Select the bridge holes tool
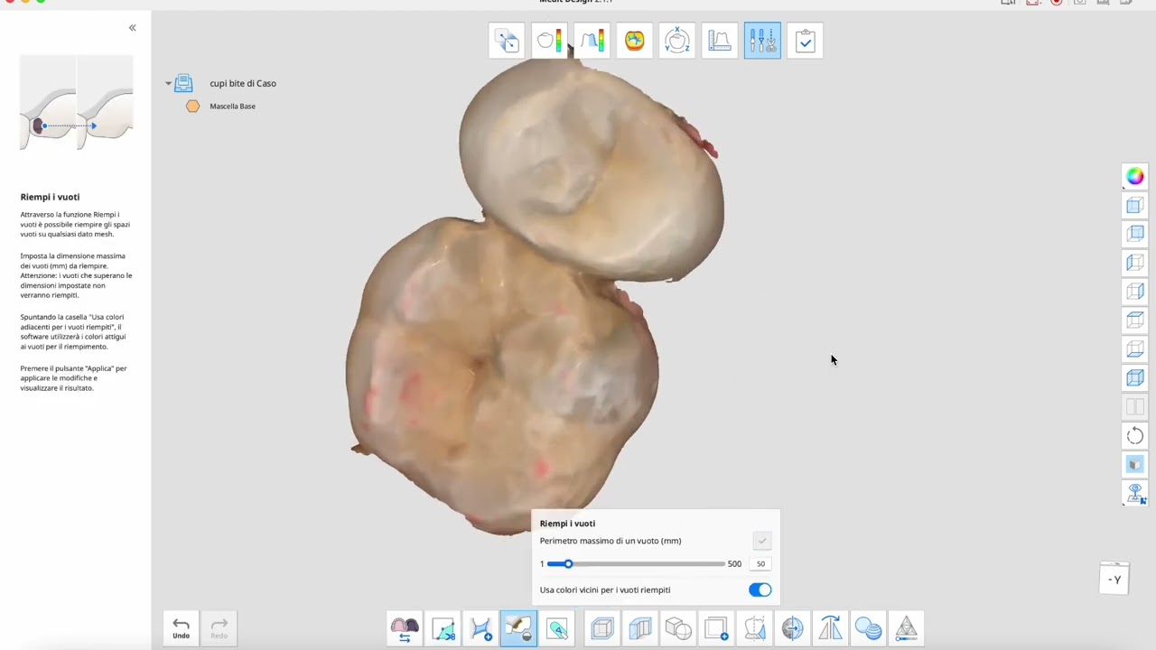 coord(480,628)
